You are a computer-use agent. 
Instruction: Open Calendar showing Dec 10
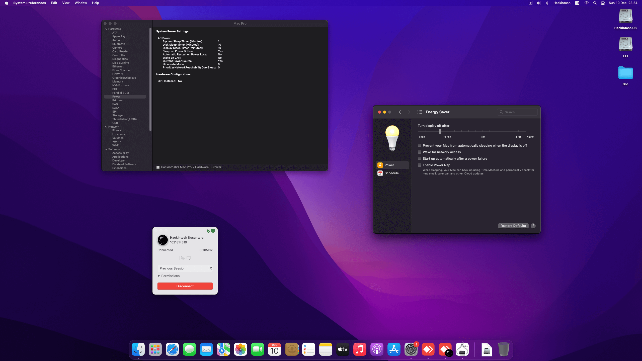click(x=275, y=349)
